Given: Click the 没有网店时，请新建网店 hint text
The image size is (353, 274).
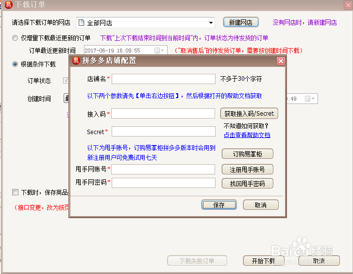Looking at the screenshot, I should click(x=304, y=22).
